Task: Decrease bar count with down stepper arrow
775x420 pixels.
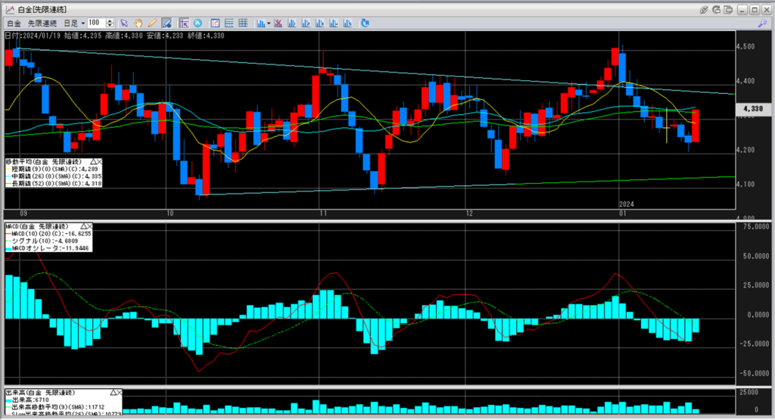Action: pos(110,25)
